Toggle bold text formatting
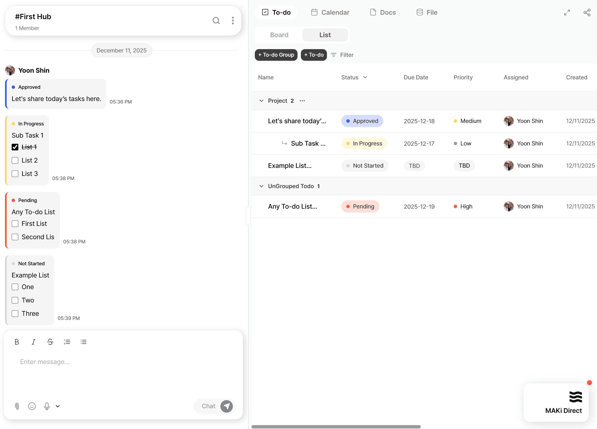Viewport: 597px width, 429px height. pyautogui.click(x=17, y=342)
